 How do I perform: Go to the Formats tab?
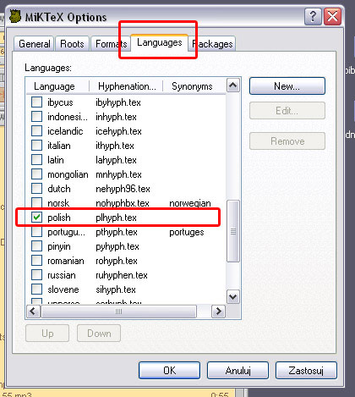[x=111, y=44]
